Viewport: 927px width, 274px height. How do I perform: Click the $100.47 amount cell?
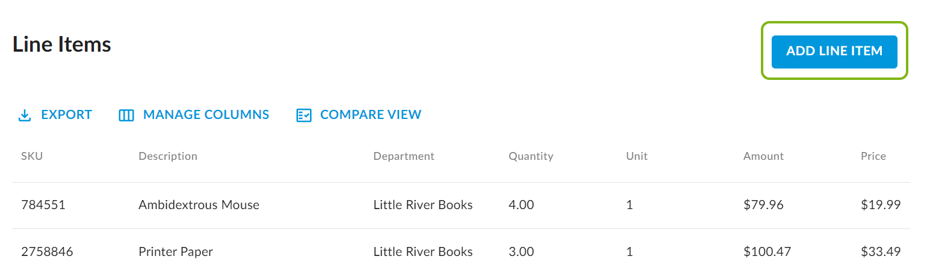point(767,252)
